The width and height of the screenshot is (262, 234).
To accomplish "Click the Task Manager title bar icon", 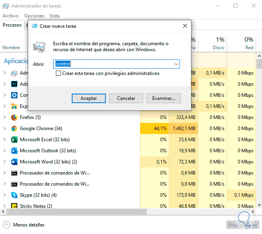I will (x=6, y=6).
